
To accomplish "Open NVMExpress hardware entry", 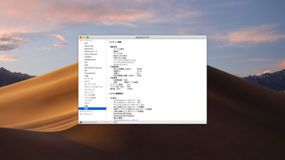I will tap(90, 60).
